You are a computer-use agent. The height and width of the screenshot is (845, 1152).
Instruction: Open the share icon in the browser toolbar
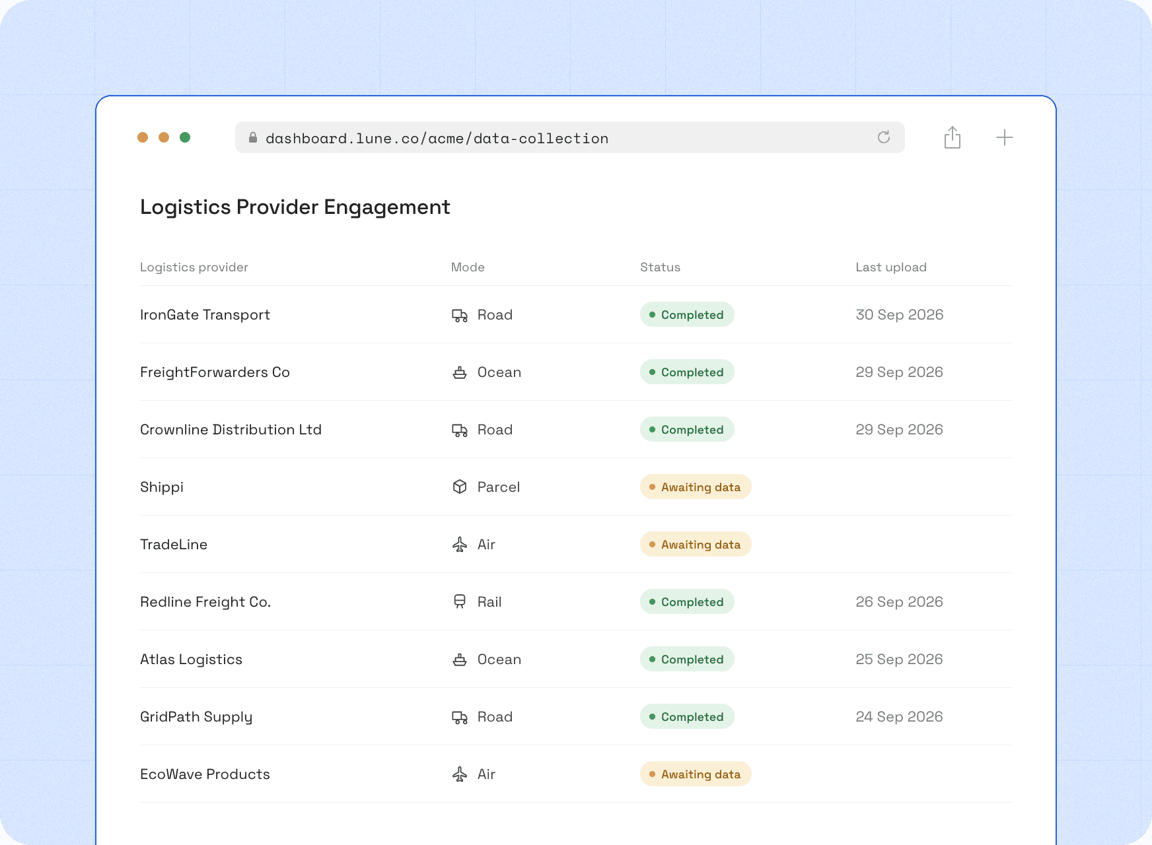coord(953,137)
